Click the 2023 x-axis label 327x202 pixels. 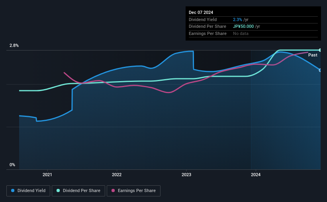[186, 175]
